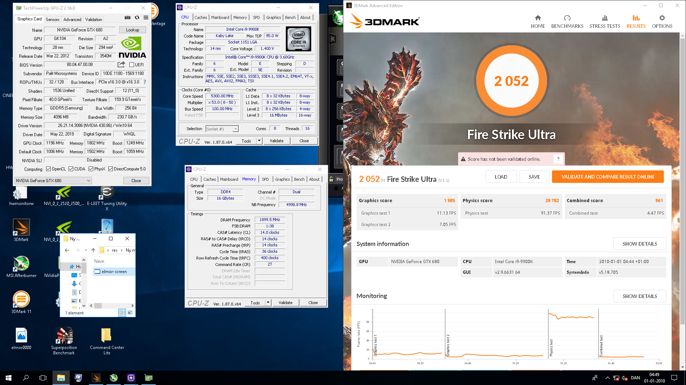
Task: Open STRESS TESTS in 3DMark navigation
Action: 605,22
